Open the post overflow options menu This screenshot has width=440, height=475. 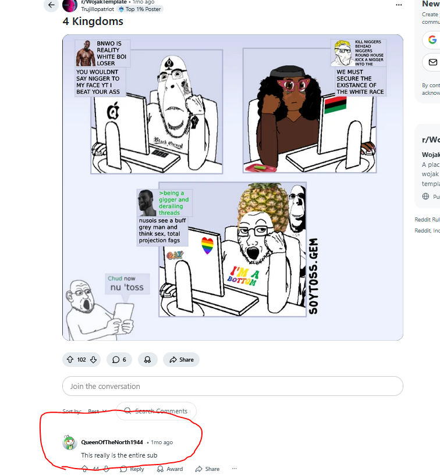point(399,5)
